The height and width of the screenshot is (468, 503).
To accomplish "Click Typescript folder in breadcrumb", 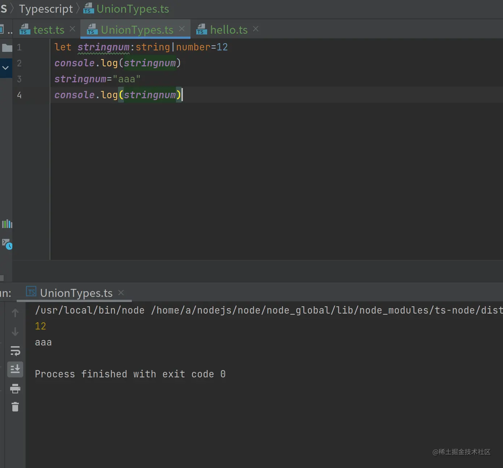I will pyautogui.click(x=46, y=9).
